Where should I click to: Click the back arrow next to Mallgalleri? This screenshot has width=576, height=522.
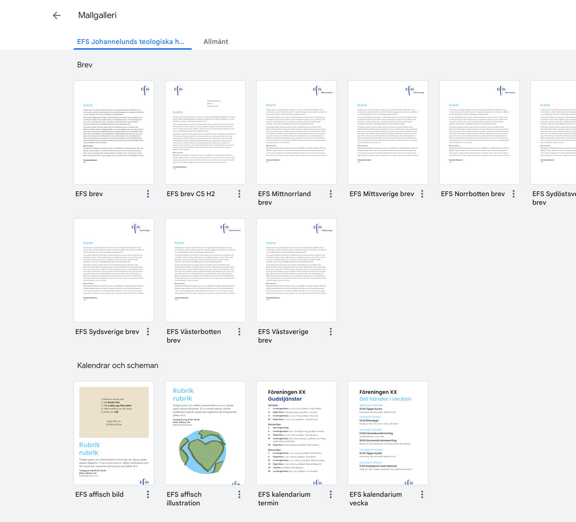pyautogui.click(x=57, y=15)
